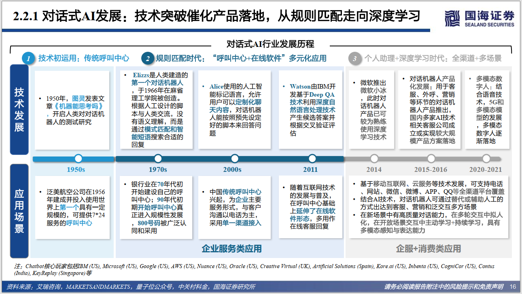
Task: Select the 2014 timeline marker
Action: click(x=374, y=158)
